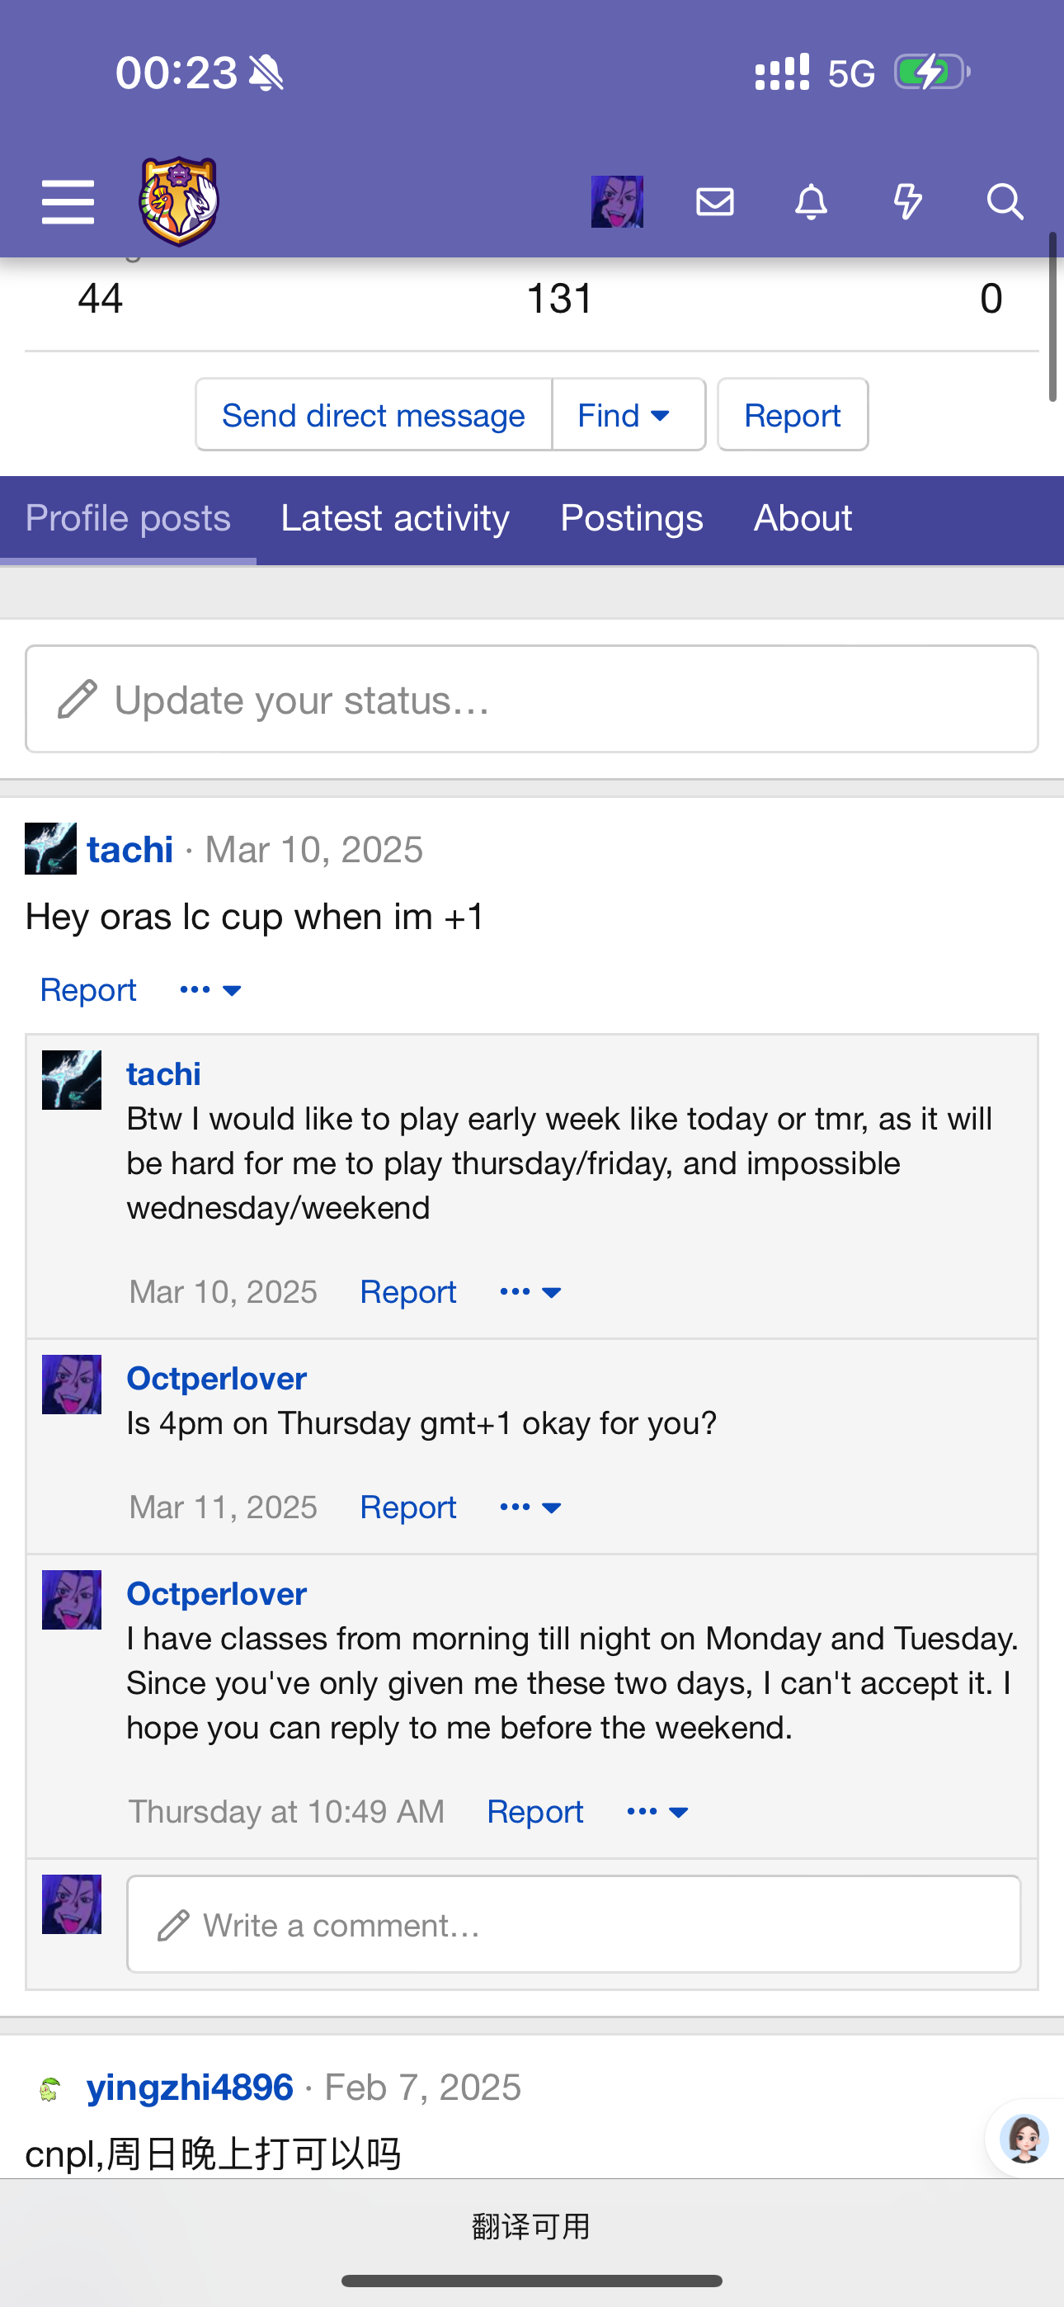Open the hamburger navigation menu
This screenshot has height=2307, width=1064.
point(68,201)
